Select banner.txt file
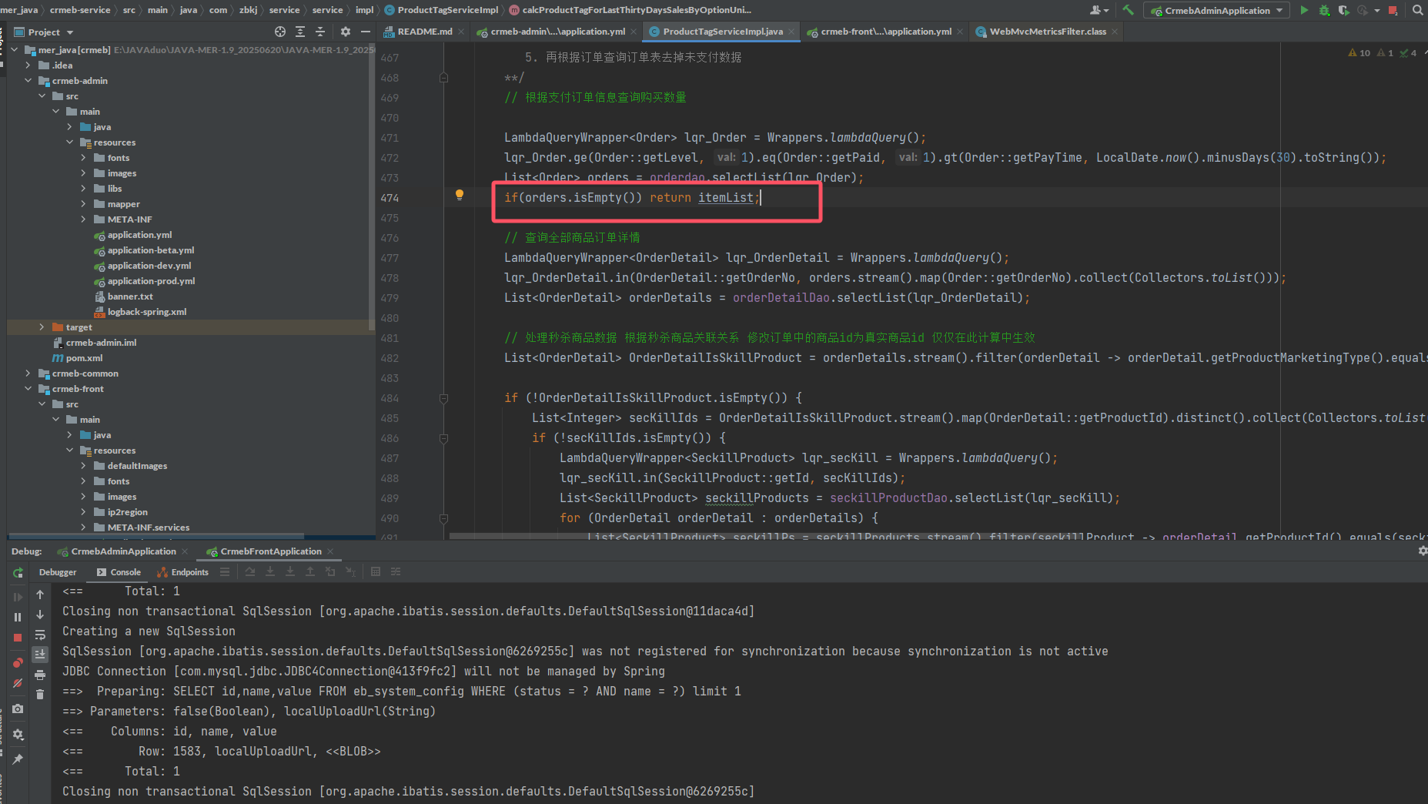 tap(129, 296)
